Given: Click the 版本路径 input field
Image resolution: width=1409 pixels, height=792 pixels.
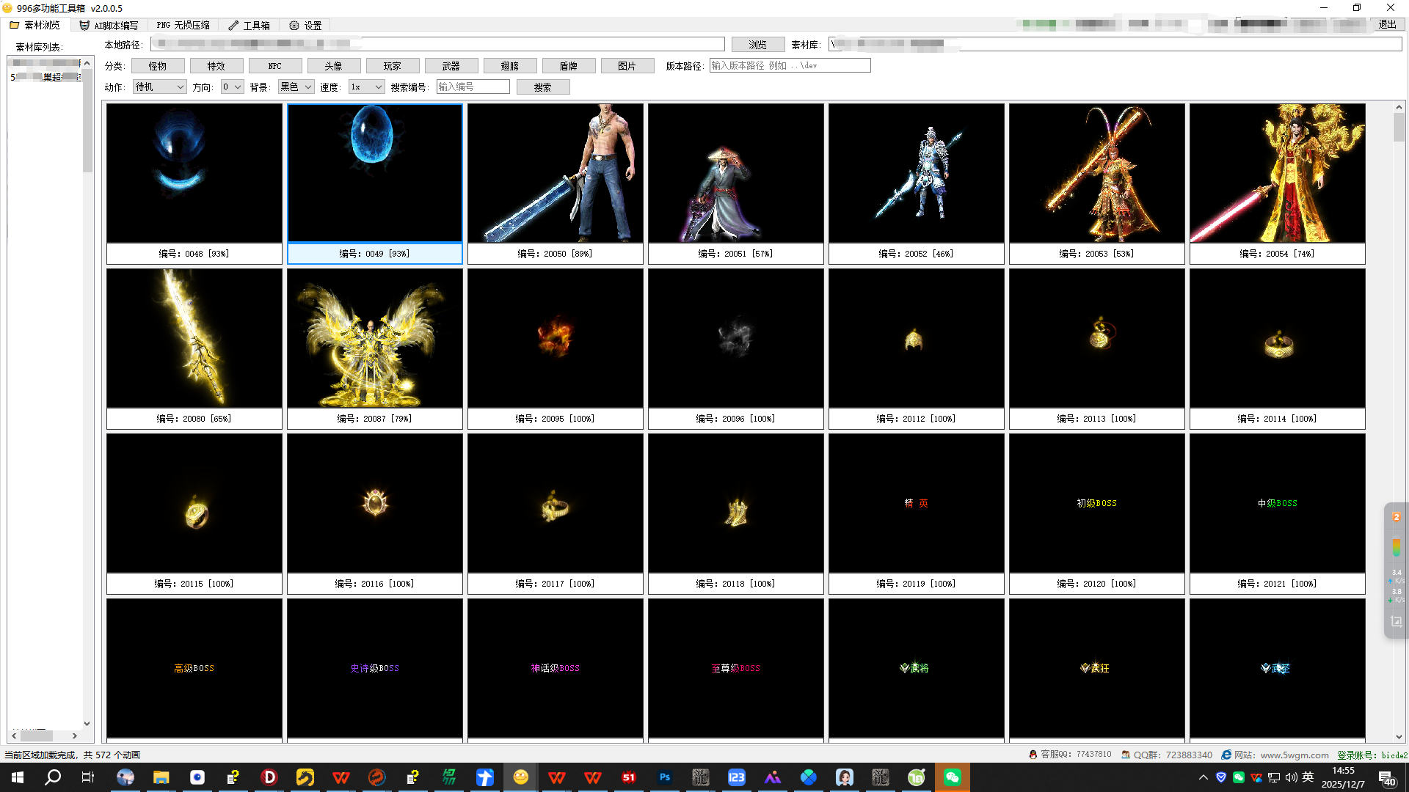Looking at the screenshot, I should (x=790, y=65).
